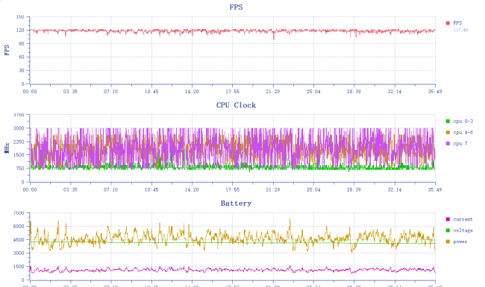Click the 750 tick on CPU Clock y-axis
This screenshot has width=485, height=287.
point(20,168)
